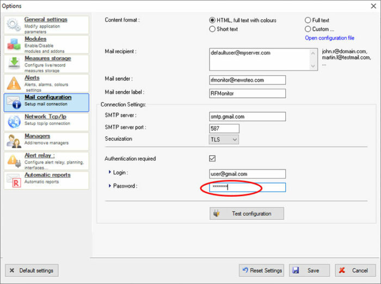Open the Securization TLS dropdown
Image resolution: width=381 pixels, height=284 pixels.
[x=224, y=140]
